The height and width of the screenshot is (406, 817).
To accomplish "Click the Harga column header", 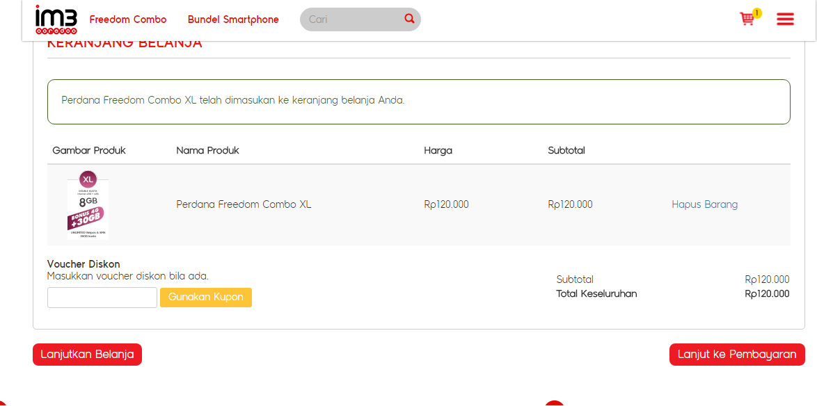I will pyautogui.click(x=438, y=150).
